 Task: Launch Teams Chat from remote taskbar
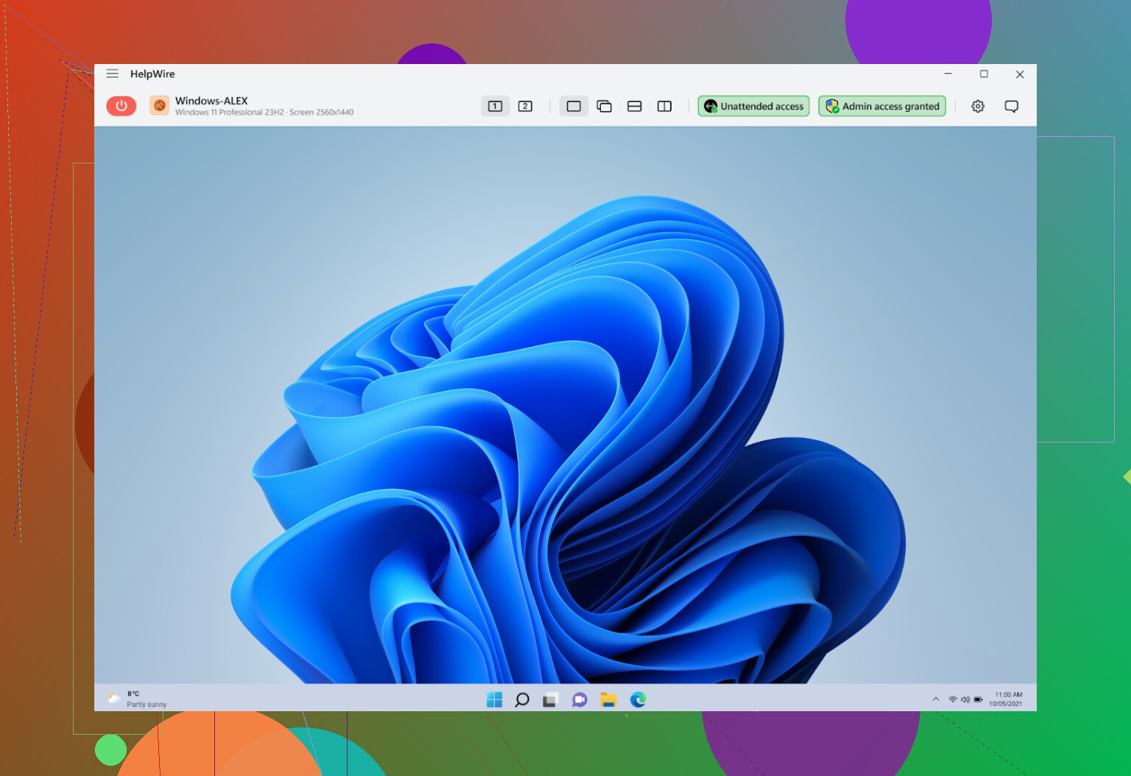579,699
